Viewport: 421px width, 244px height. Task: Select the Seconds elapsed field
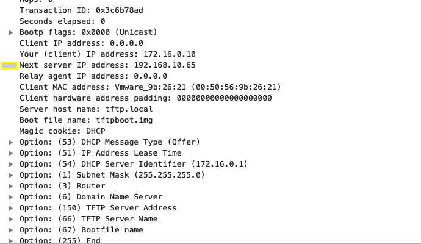point(62,21)
